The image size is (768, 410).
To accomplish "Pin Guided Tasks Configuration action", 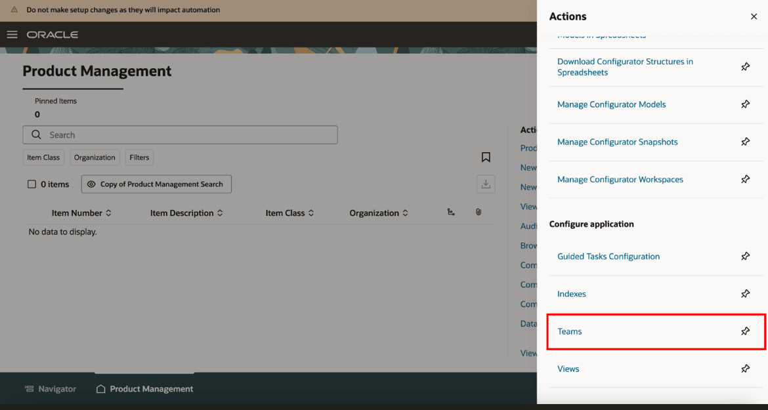I will pos(746,256).
